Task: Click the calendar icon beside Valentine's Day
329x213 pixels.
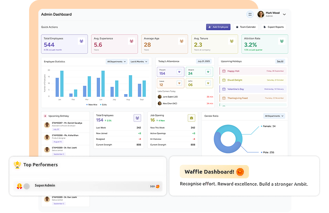Action: [x=224, y=89]
